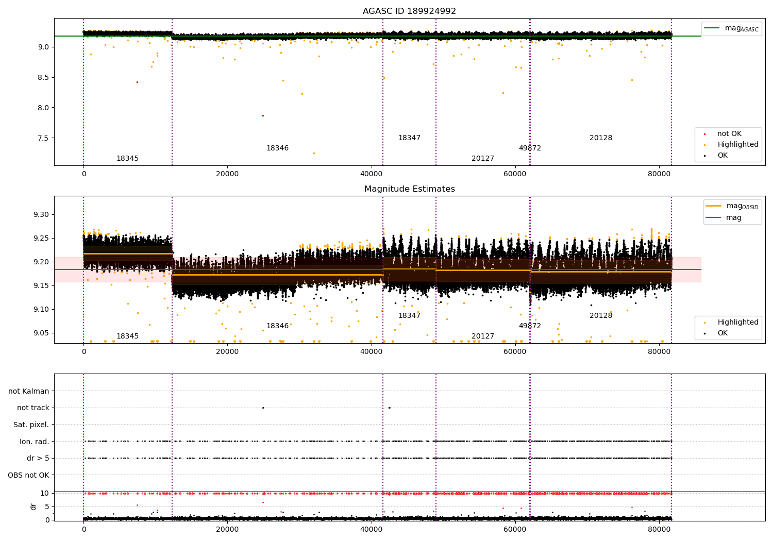Click the 'Magnitude Estimates' plot title
773x541 pixels.
point(409,189)
